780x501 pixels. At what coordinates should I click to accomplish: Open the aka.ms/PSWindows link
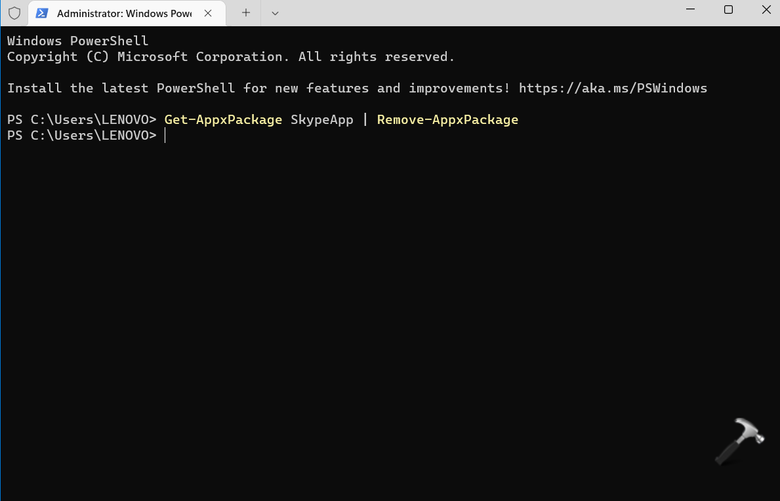point(613,88)
